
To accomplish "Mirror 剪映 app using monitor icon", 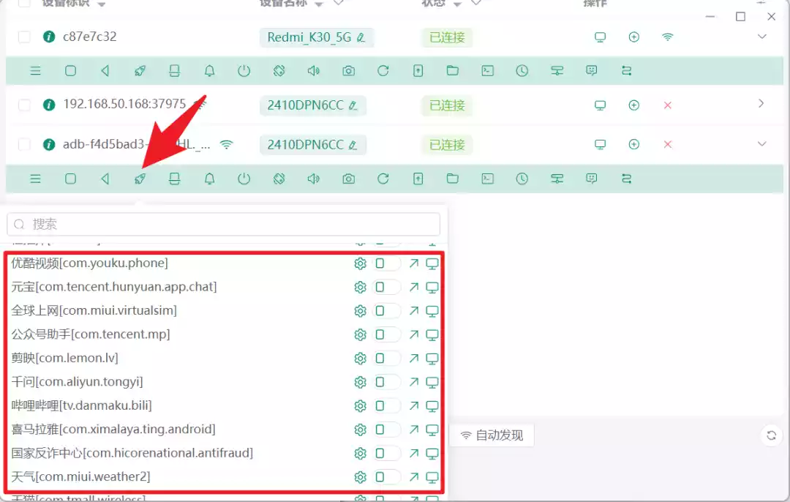I will click(432, 359).
